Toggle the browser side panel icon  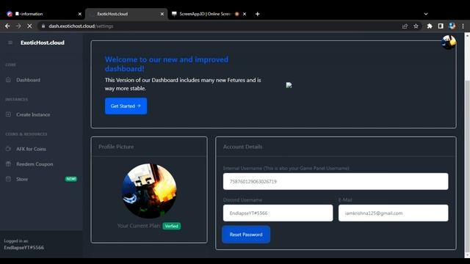coord(441,26)
